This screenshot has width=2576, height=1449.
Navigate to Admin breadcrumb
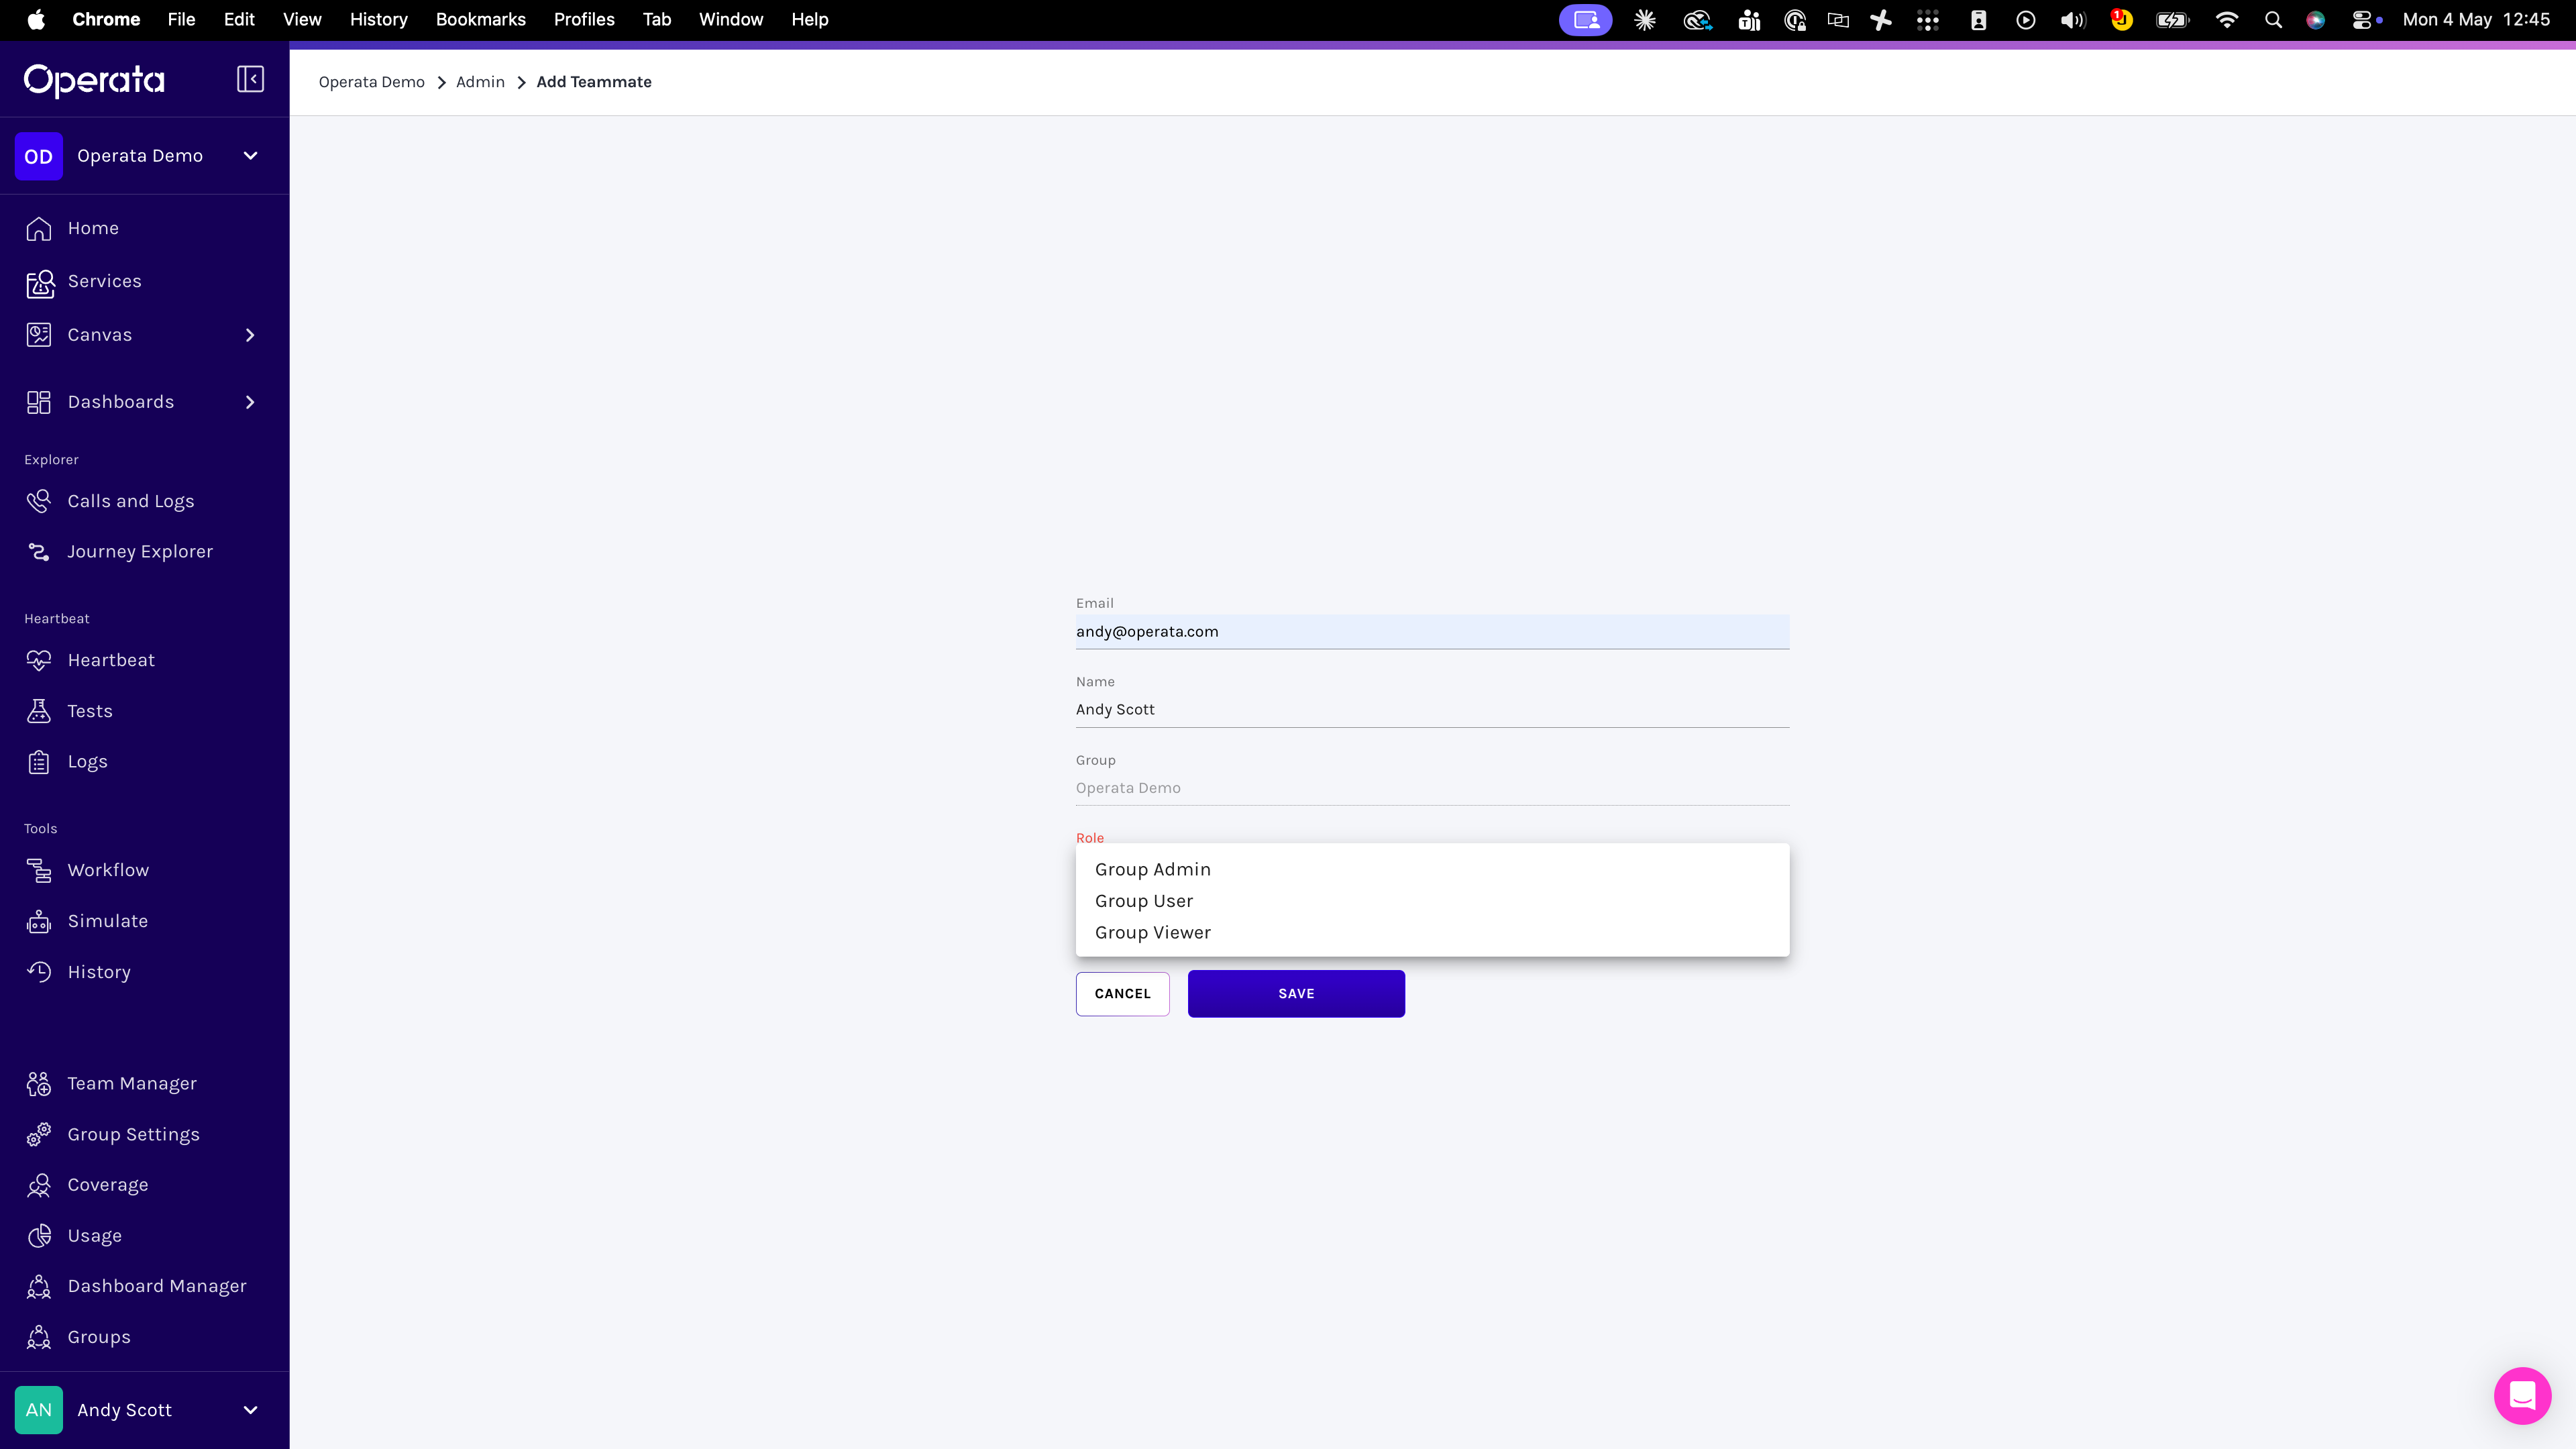coord(480,82)
